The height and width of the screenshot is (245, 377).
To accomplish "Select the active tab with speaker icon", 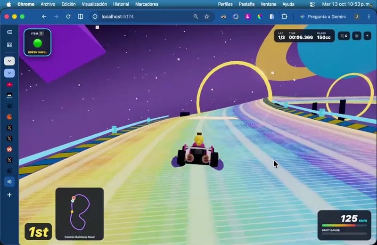I will coord(9,182).
